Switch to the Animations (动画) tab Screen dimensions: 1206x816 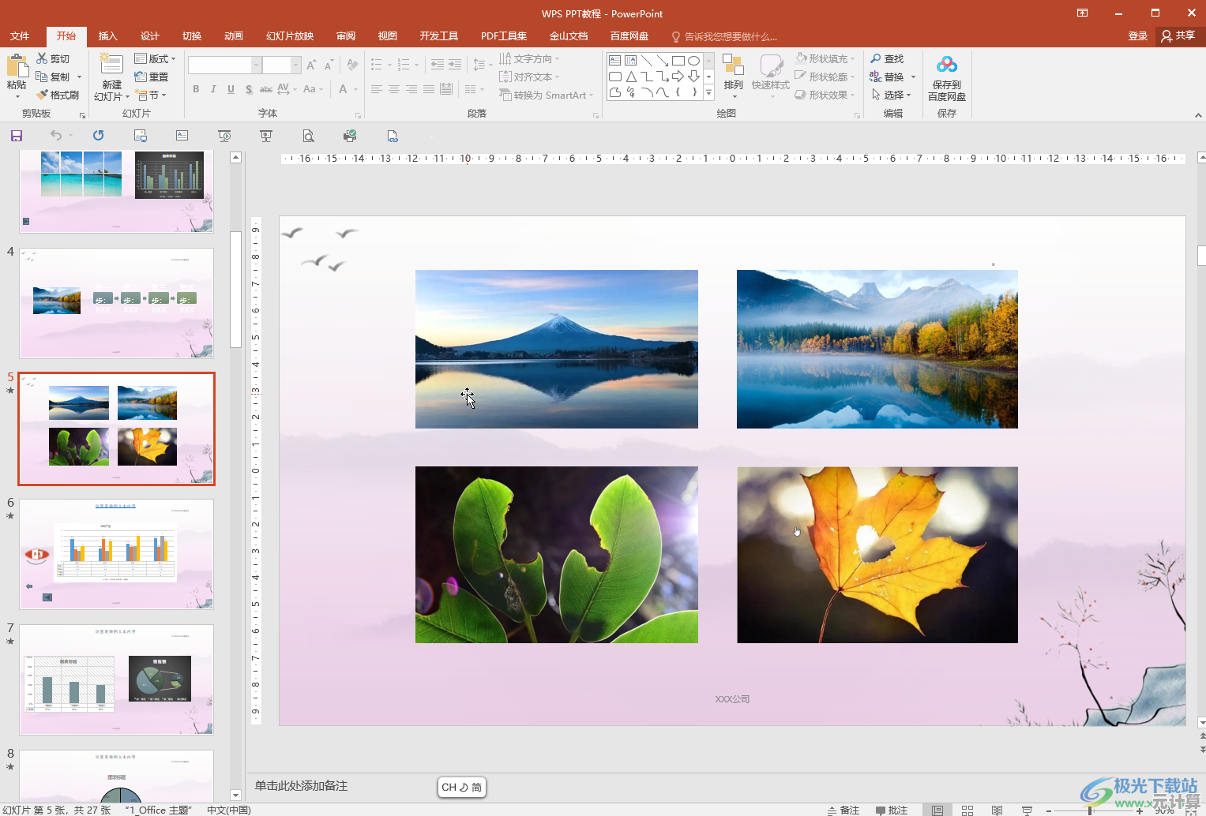[x=234, y=36]
